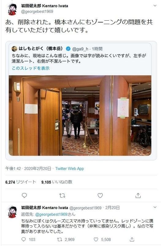Image resolution: width=161 pixels, height=246 pixels.
Task: View the 9,105 いいねの数 list
Action: pyautogui.click(x=57, y=182)
